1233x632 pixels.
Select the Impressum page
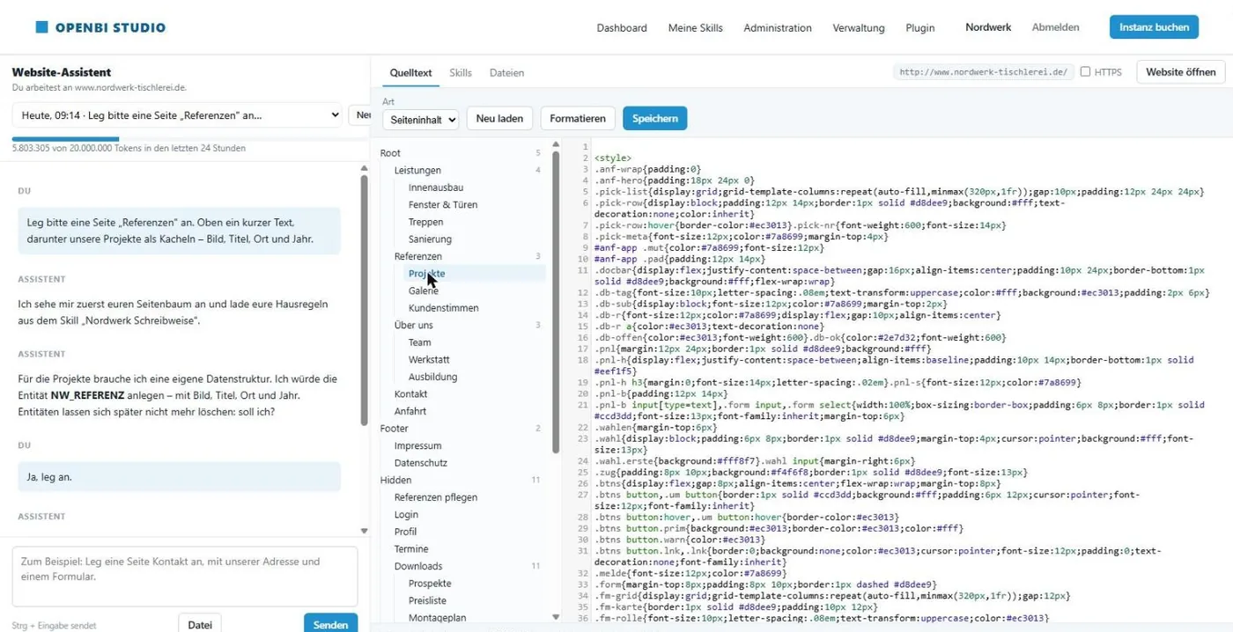point(417,445)
